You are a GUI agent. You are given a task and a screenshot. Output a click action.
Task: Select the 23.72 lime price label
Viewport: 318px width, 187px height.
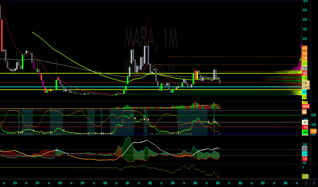point(305,63)
